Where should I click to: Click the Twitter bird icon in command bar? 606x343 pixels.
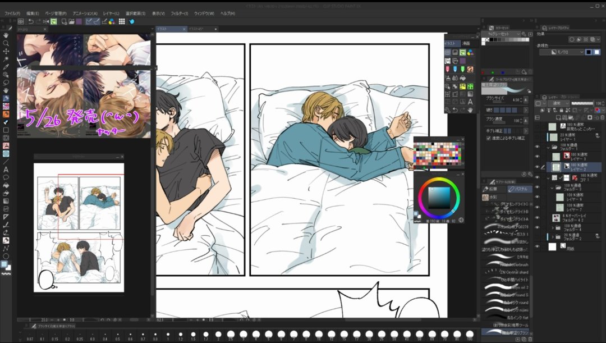pyautogui.click(x=132, y=21)
